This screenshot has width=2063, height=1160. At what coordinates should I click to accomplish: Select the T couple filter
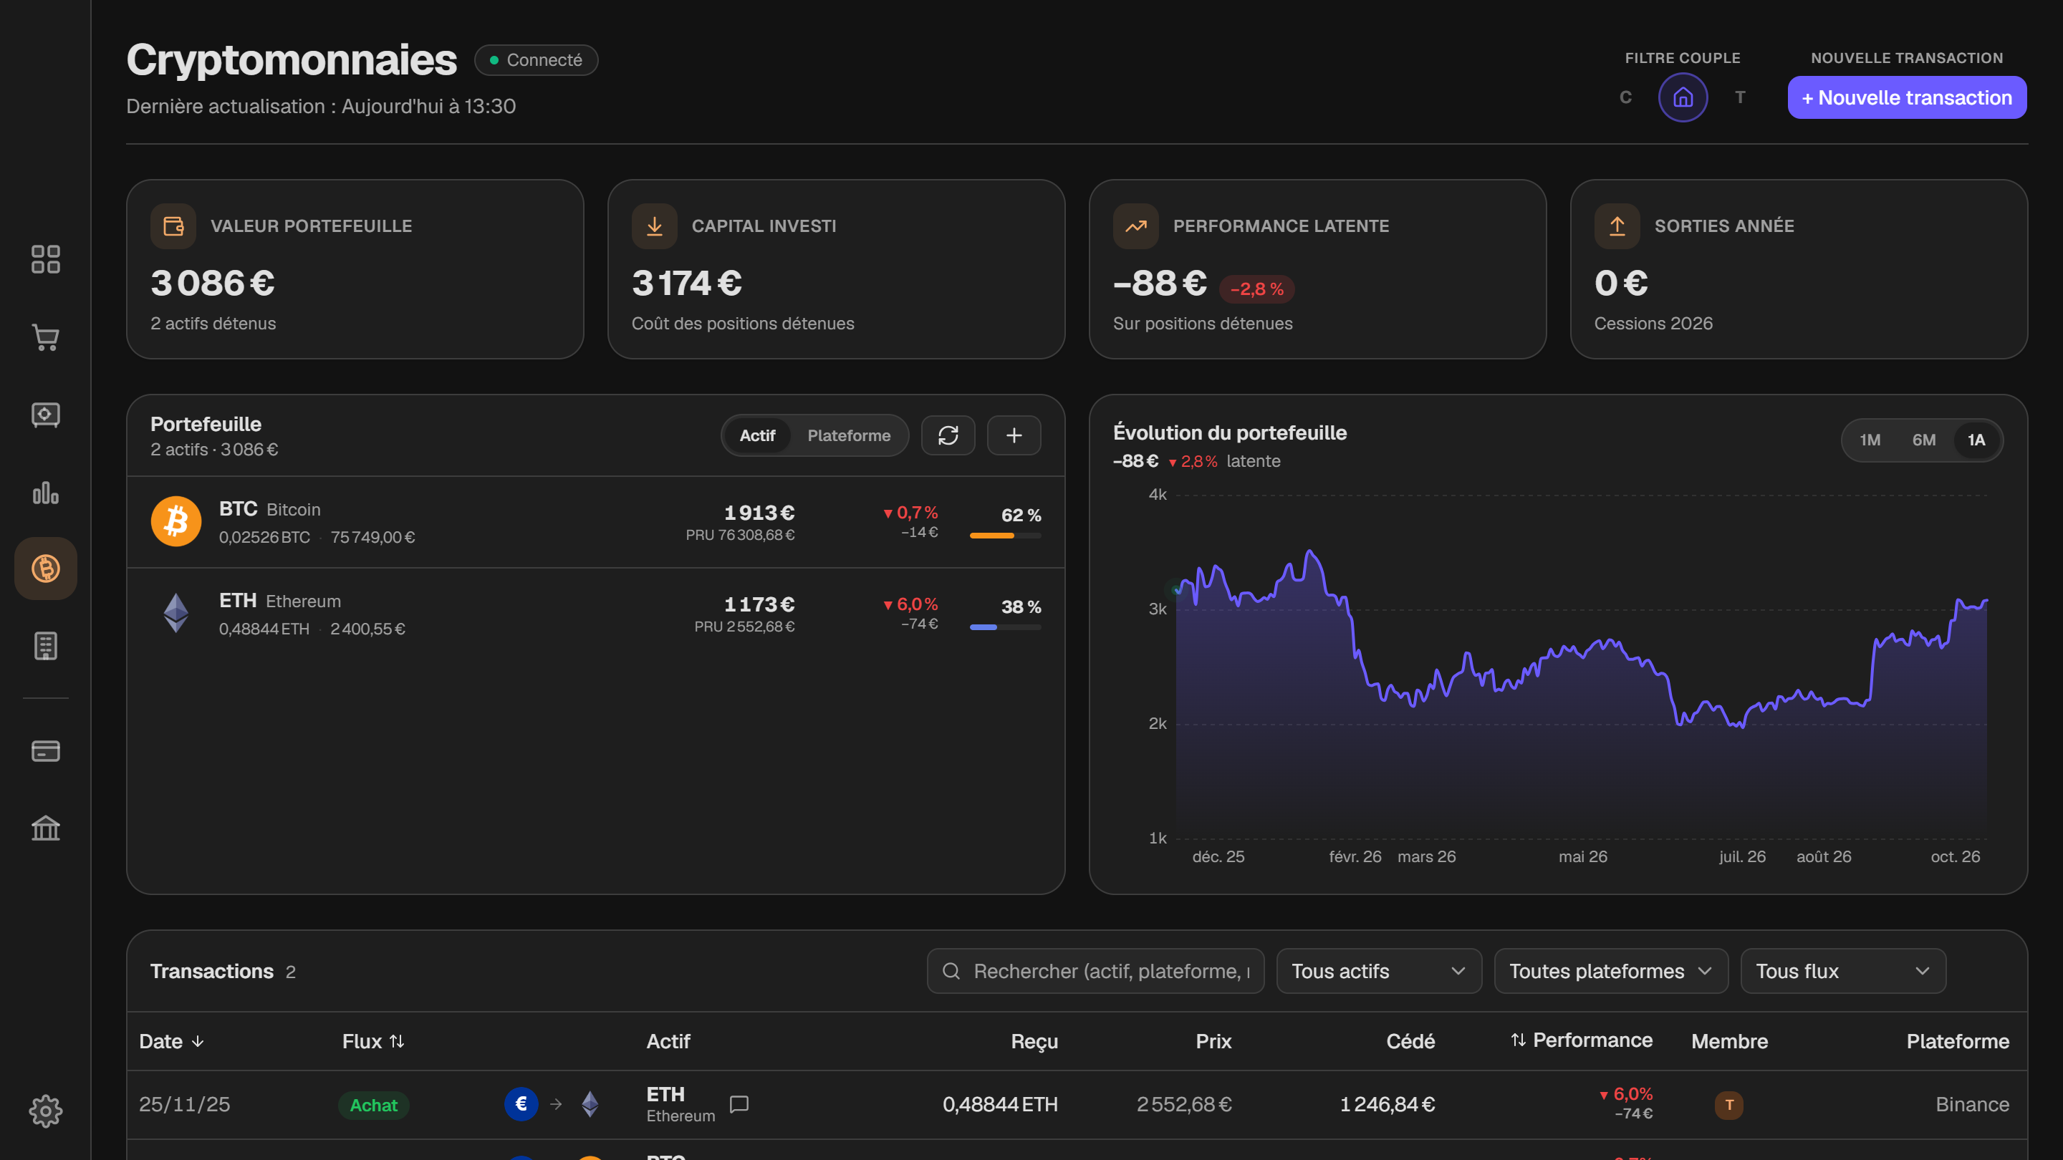pyautogui.click(x=1740, y=97)
